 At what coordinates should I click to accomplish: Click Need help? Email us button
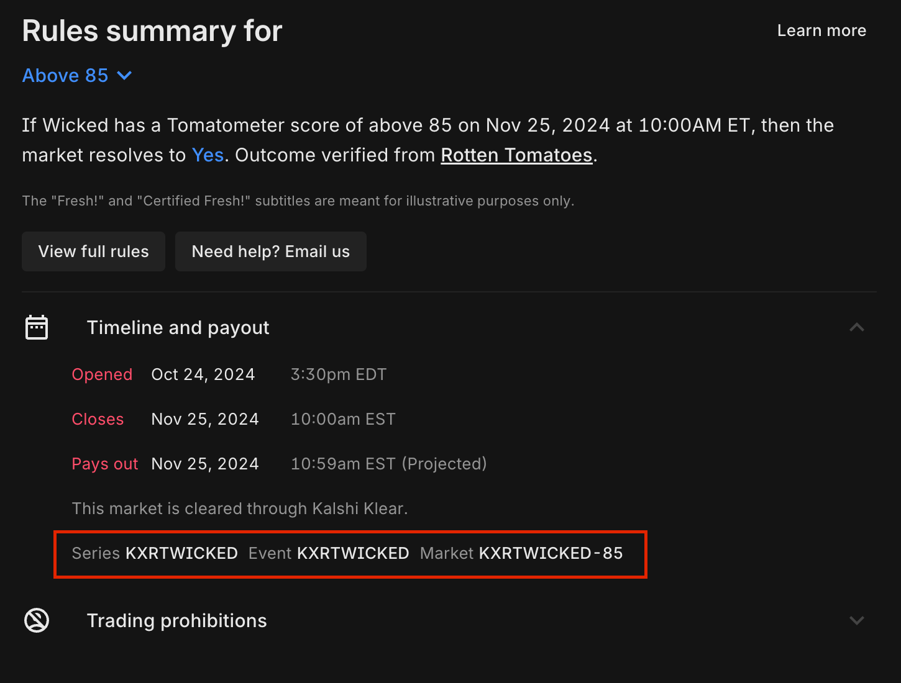click(x=271, y=251)
